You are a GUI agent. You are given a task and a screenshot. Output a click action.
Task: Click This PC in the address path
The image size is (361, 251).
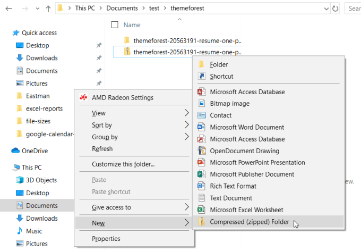point(85,9)
